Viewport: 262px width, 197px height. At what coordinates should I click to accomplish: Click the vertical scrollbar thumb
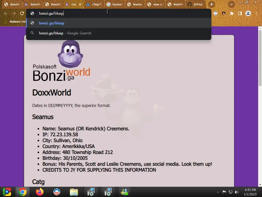click(x=260, y=58)
